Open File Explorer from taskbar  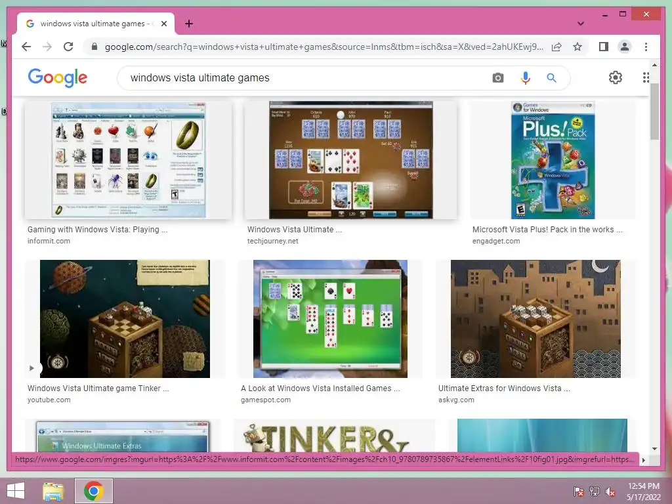pyautogui.click(x=53, y=491)
